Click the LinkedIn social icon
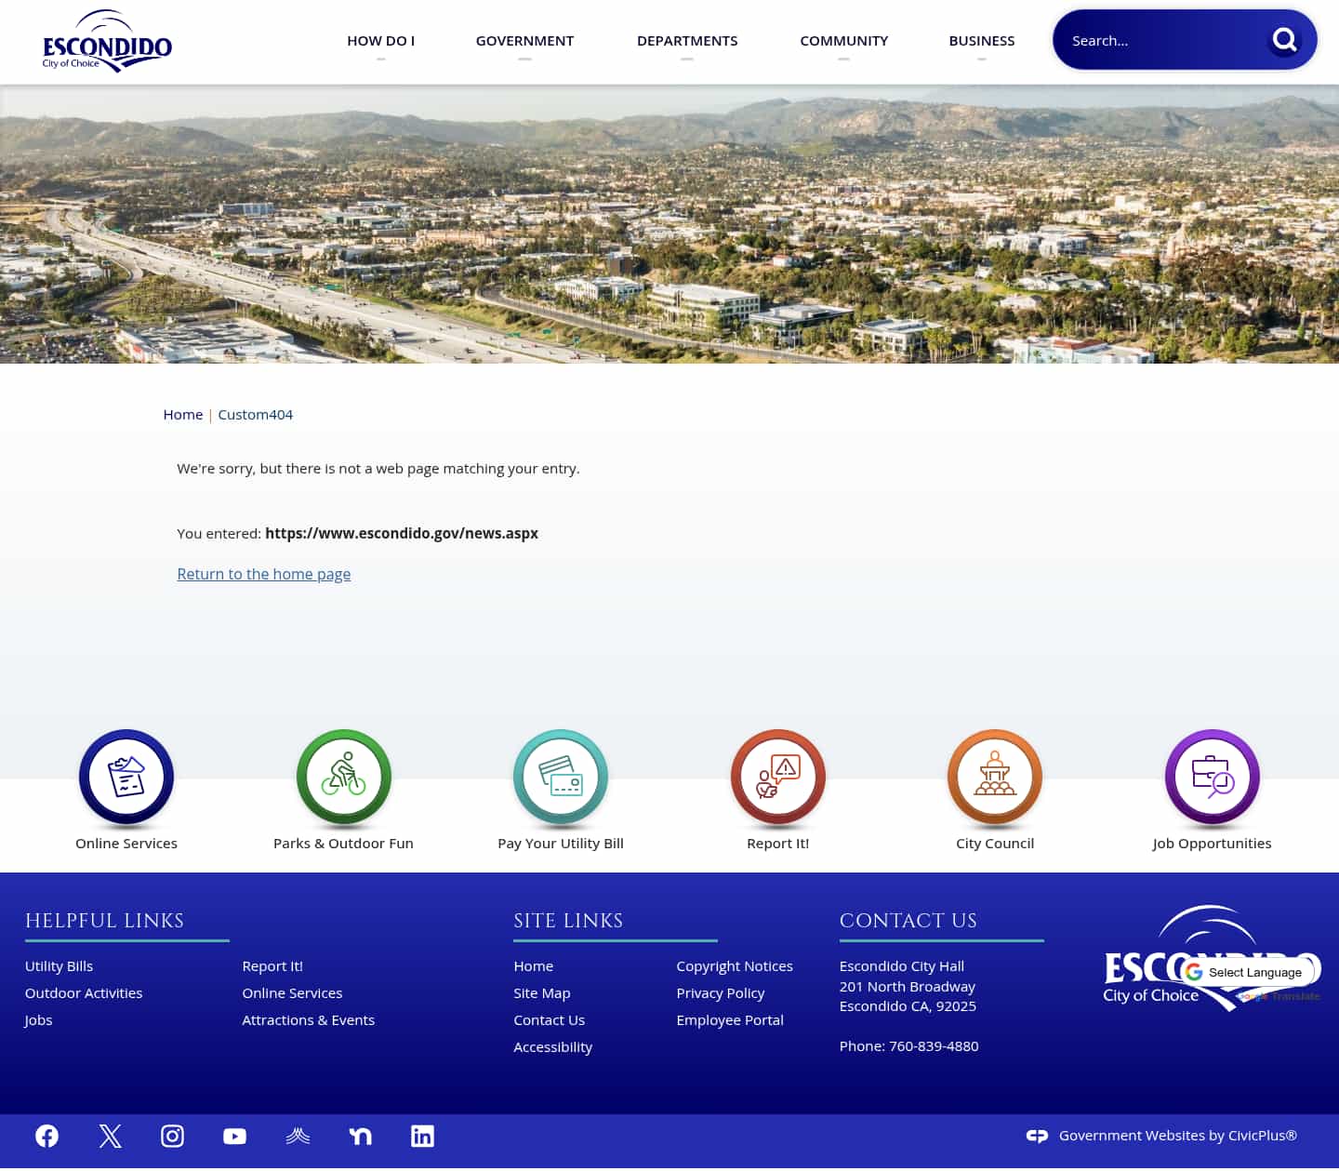The width and height of the screenshot is (1339, 1171). tap(422, 1136)
